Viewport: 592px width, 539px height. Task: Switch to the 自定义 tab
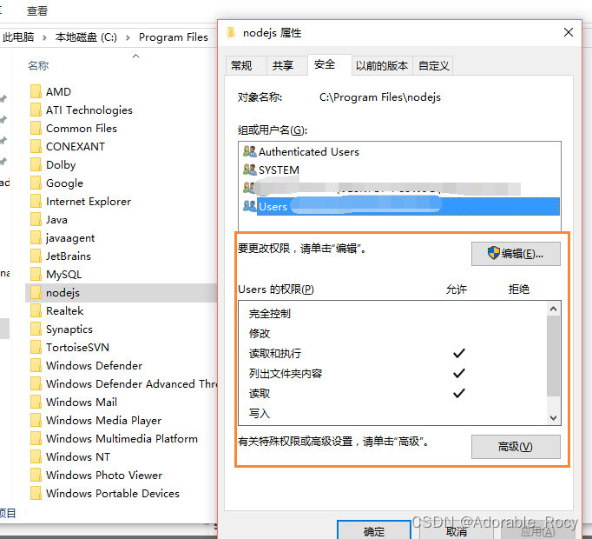pos(433,66)
